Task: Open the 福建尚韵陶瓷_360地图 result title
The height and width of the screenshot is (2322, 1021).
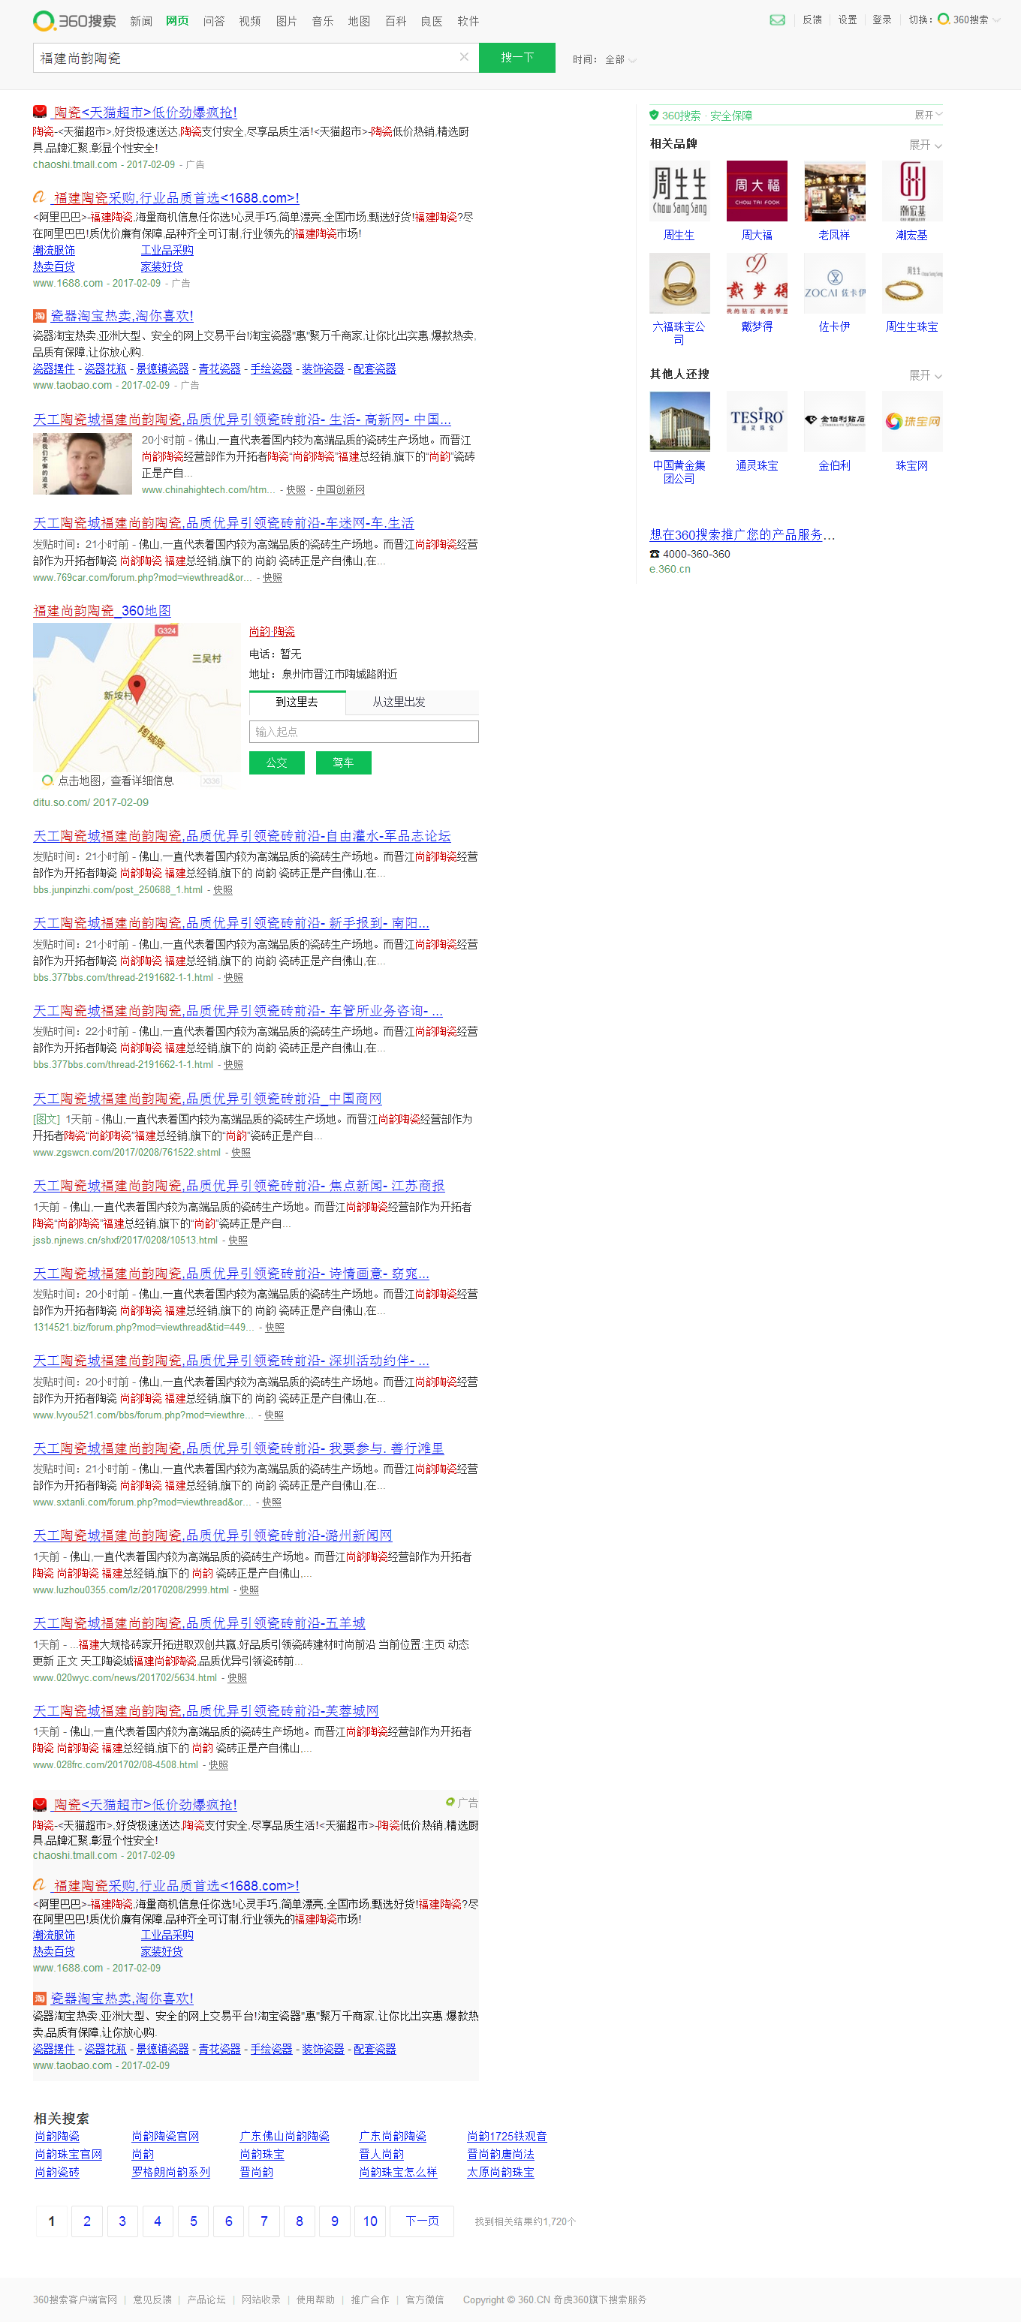Action: coord(102,611)
